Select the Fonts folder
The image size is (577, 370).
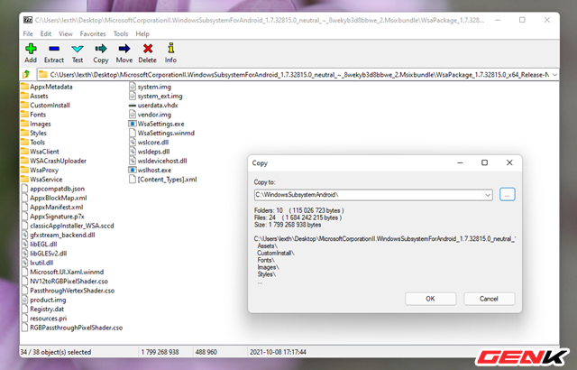click(33, 115)
